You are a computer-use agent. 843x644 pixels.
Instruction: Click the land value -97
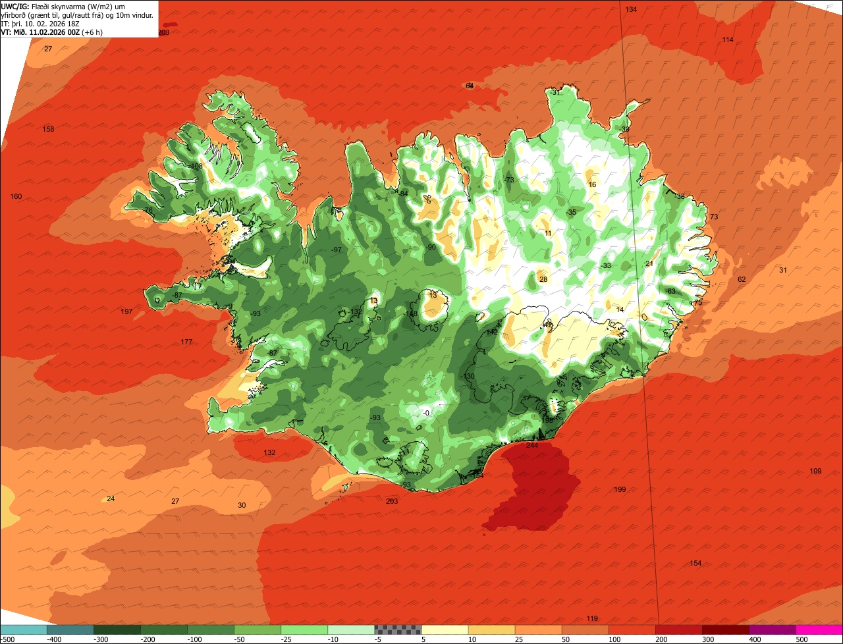[x=337, y=250]
